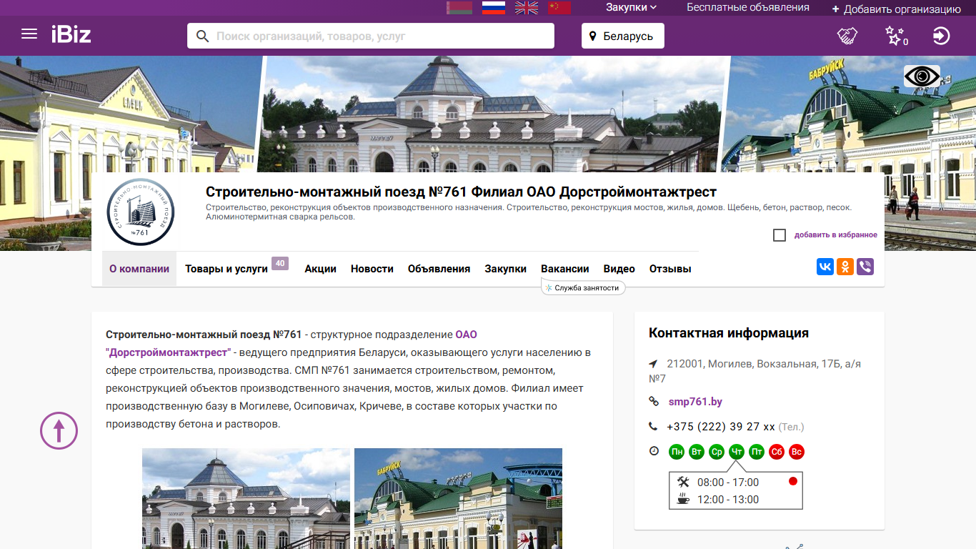Click the address location arrow icon
976x549 pixels.
coord(653,364)
